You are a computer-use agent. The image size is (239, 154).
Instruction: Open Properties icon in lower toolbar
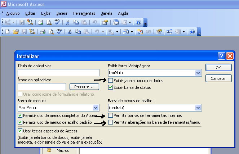click(159, 32)
